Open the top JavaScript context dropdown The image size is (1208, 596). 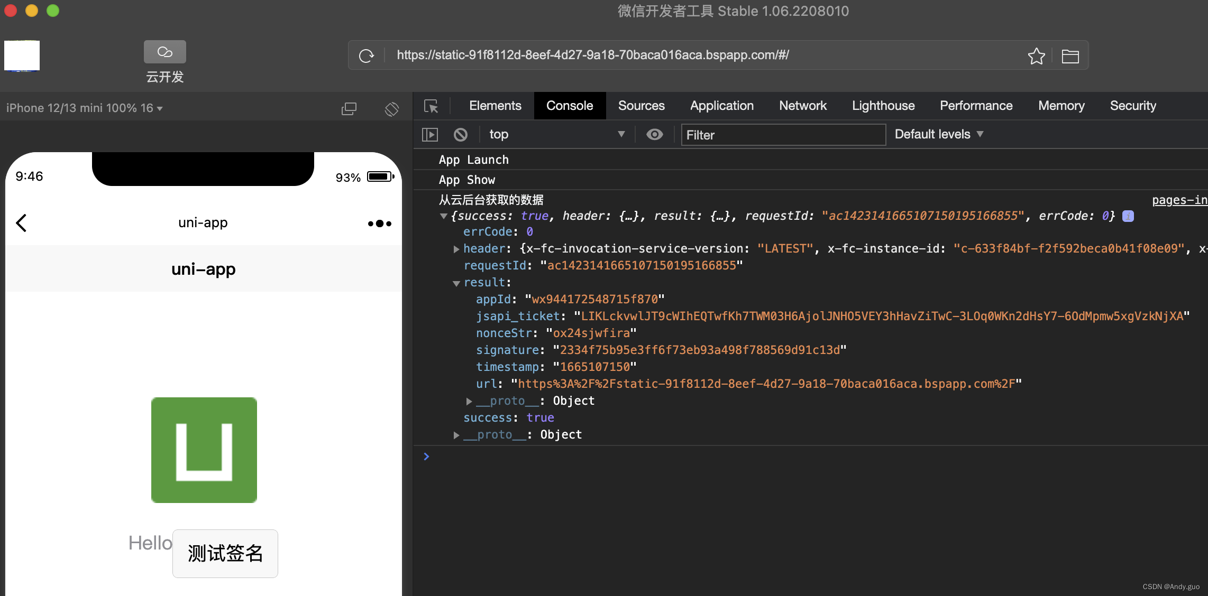click(557, 135)
